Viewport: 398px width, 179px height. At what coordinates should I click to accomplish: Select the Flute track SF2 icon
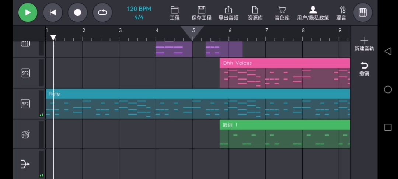(x=25, y=104)
